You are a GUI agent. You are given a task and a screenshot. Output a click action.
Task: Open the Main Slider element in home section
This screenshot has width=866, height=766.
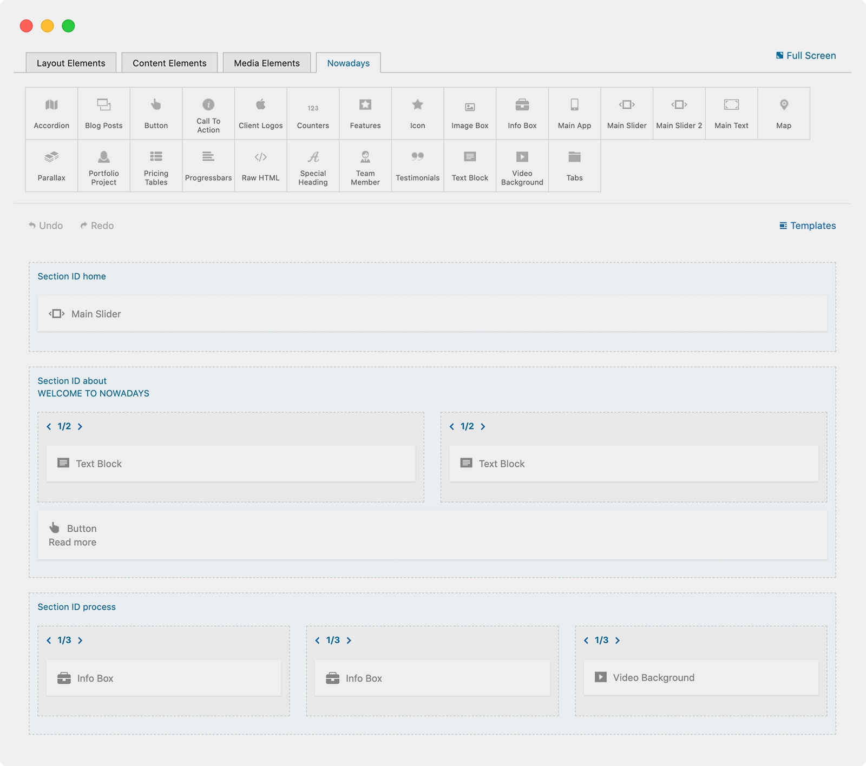pyautogui.click(x=96, y=314)
